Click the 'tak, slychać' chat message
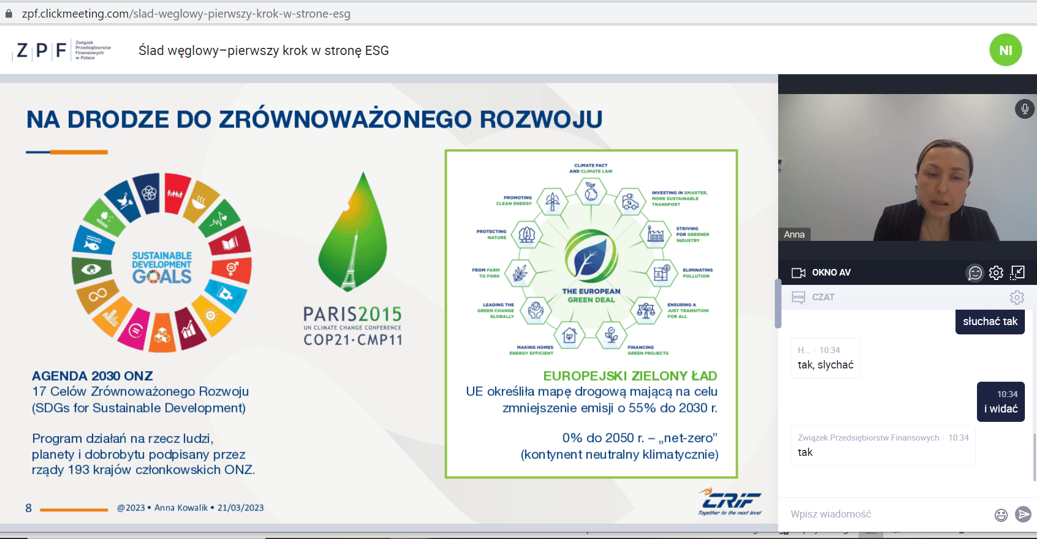Screen dimensions: 1037x539 point(825,358)
